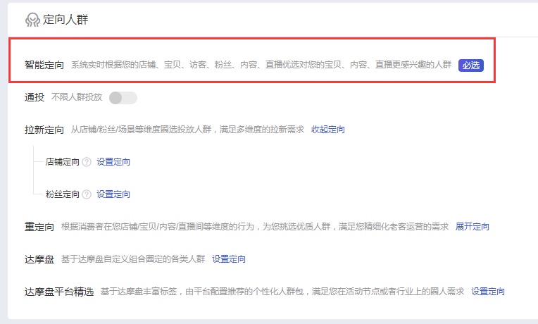Click description starting 系统实时根据您的店铺
This screenshot has height=324, width=538.
tap(261, 65)
